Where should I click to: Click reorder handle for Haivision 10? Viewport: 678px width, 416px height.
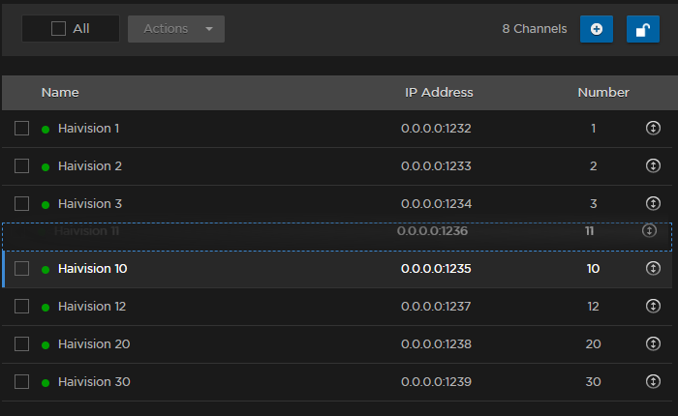(653, 268)
